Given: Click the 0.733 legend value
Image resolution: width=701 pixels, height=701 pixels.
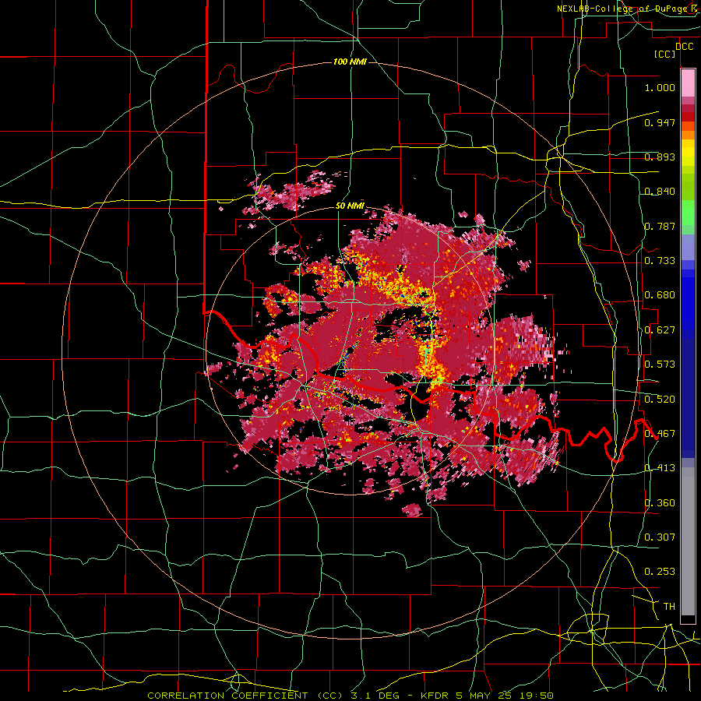Looking at the screenshot, I should (660, 261).
